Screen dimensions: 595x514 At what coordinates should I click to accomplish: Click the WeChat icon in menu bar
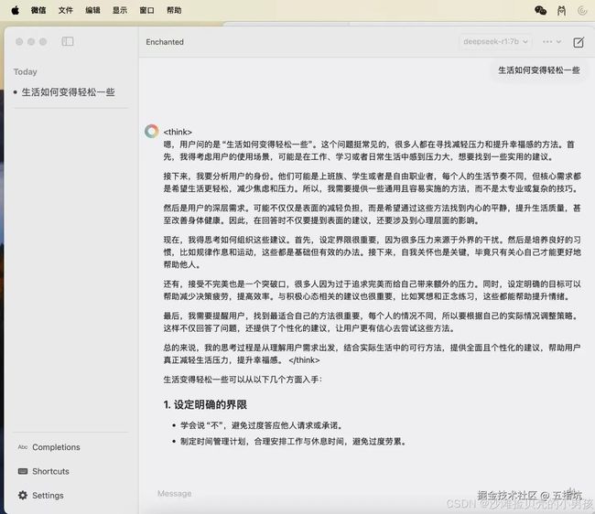(x=540, y=10)
